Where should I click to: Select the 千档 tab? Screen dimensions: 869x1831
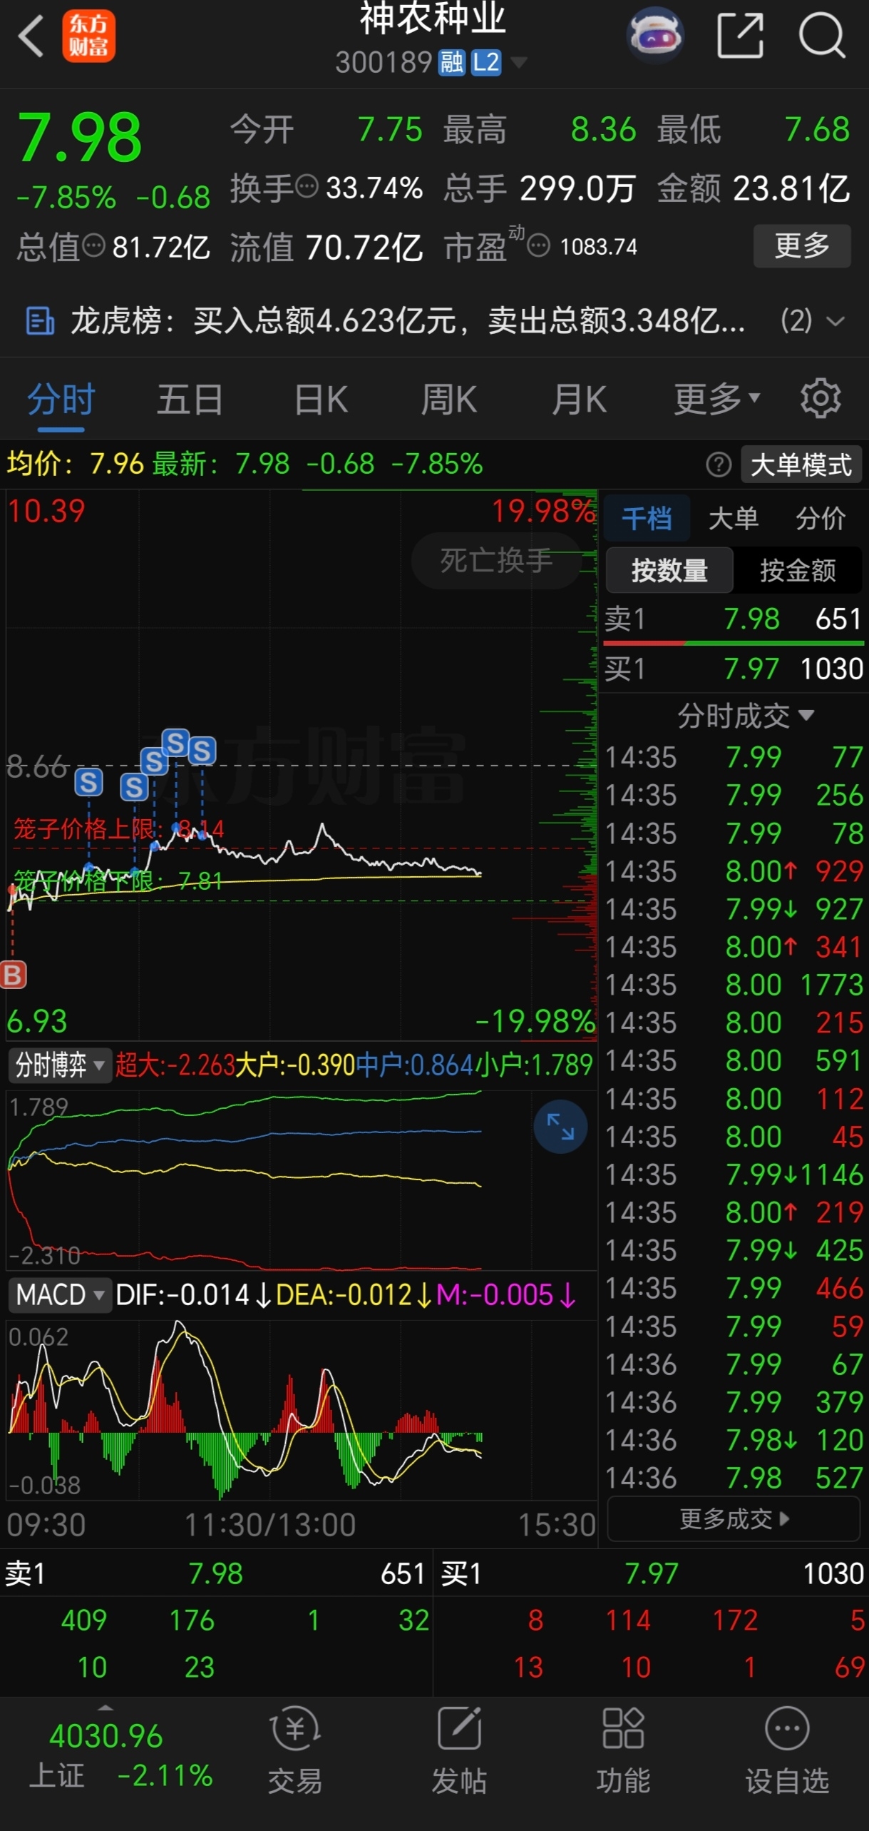[x=647, y=518]
